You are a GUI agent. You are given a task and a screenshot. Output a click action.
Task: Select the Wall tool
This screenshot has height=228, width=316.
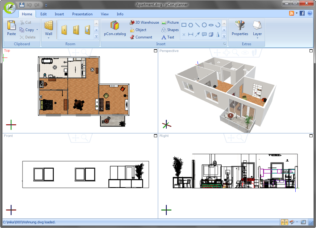tap(48, 30)
